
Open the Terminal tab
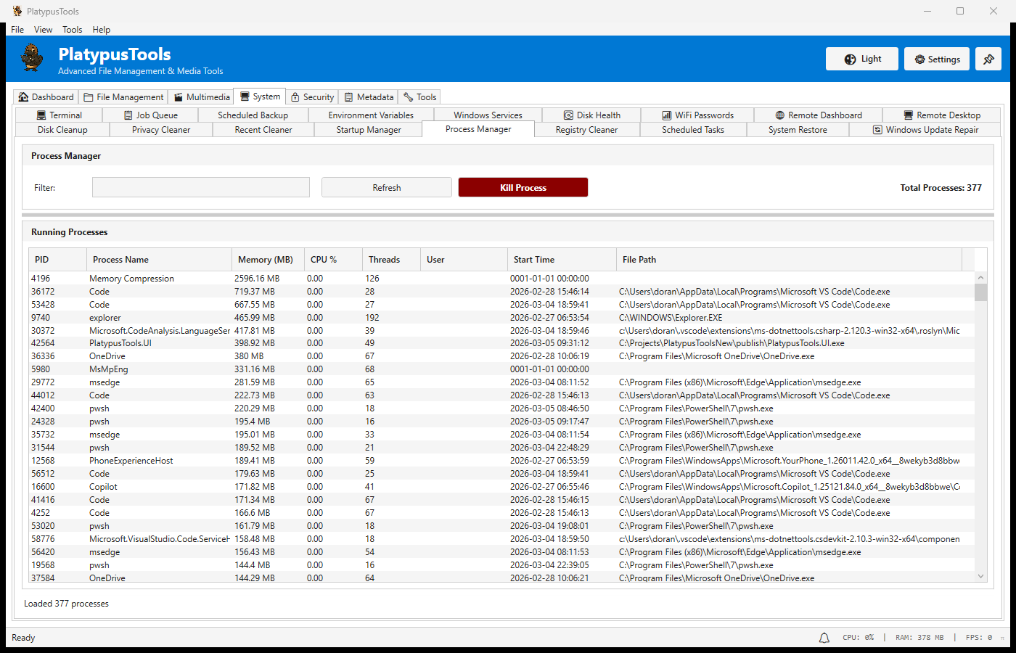point(59,115)
